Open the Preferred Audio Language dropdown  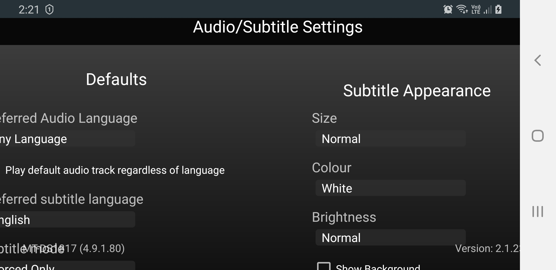pos(67,138)
